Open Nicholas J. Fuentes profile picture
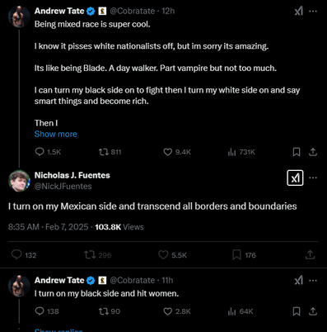The height and width of the screenshot is (332, 327). click(19, 181)
